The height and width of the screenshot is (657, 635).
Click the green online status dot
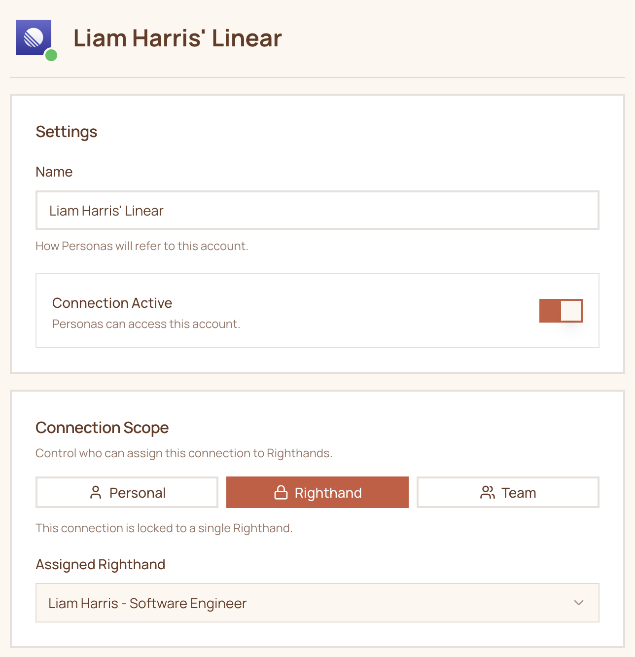[51, 56]
